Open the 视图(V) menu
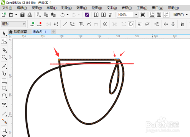The height and width of the screenshot is (137, 190). tap(36, 8)
